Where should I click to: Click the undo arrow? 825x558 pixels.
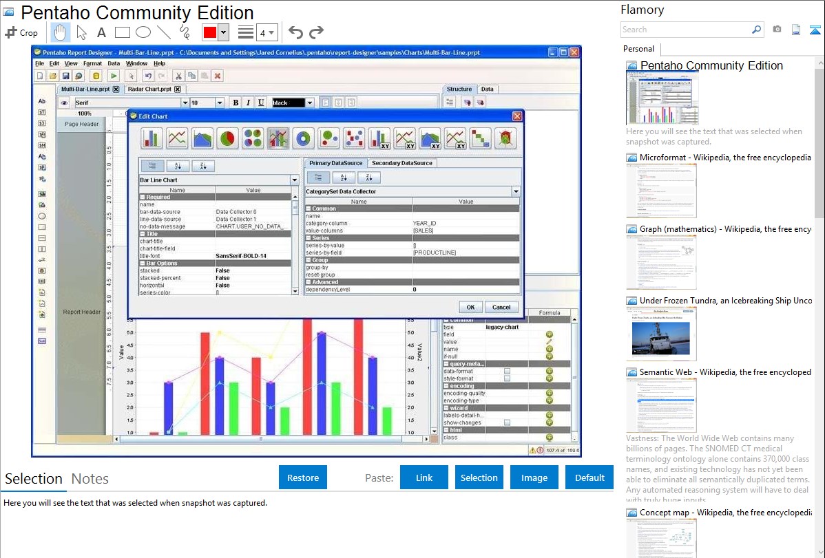tap(295, 32)
